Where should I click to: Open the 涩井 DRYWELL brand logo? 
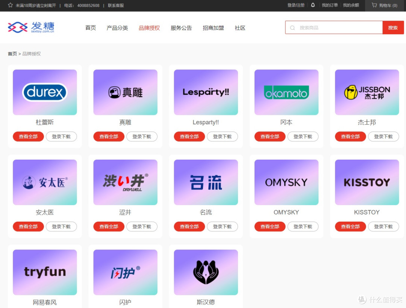[x=125, y=182]
